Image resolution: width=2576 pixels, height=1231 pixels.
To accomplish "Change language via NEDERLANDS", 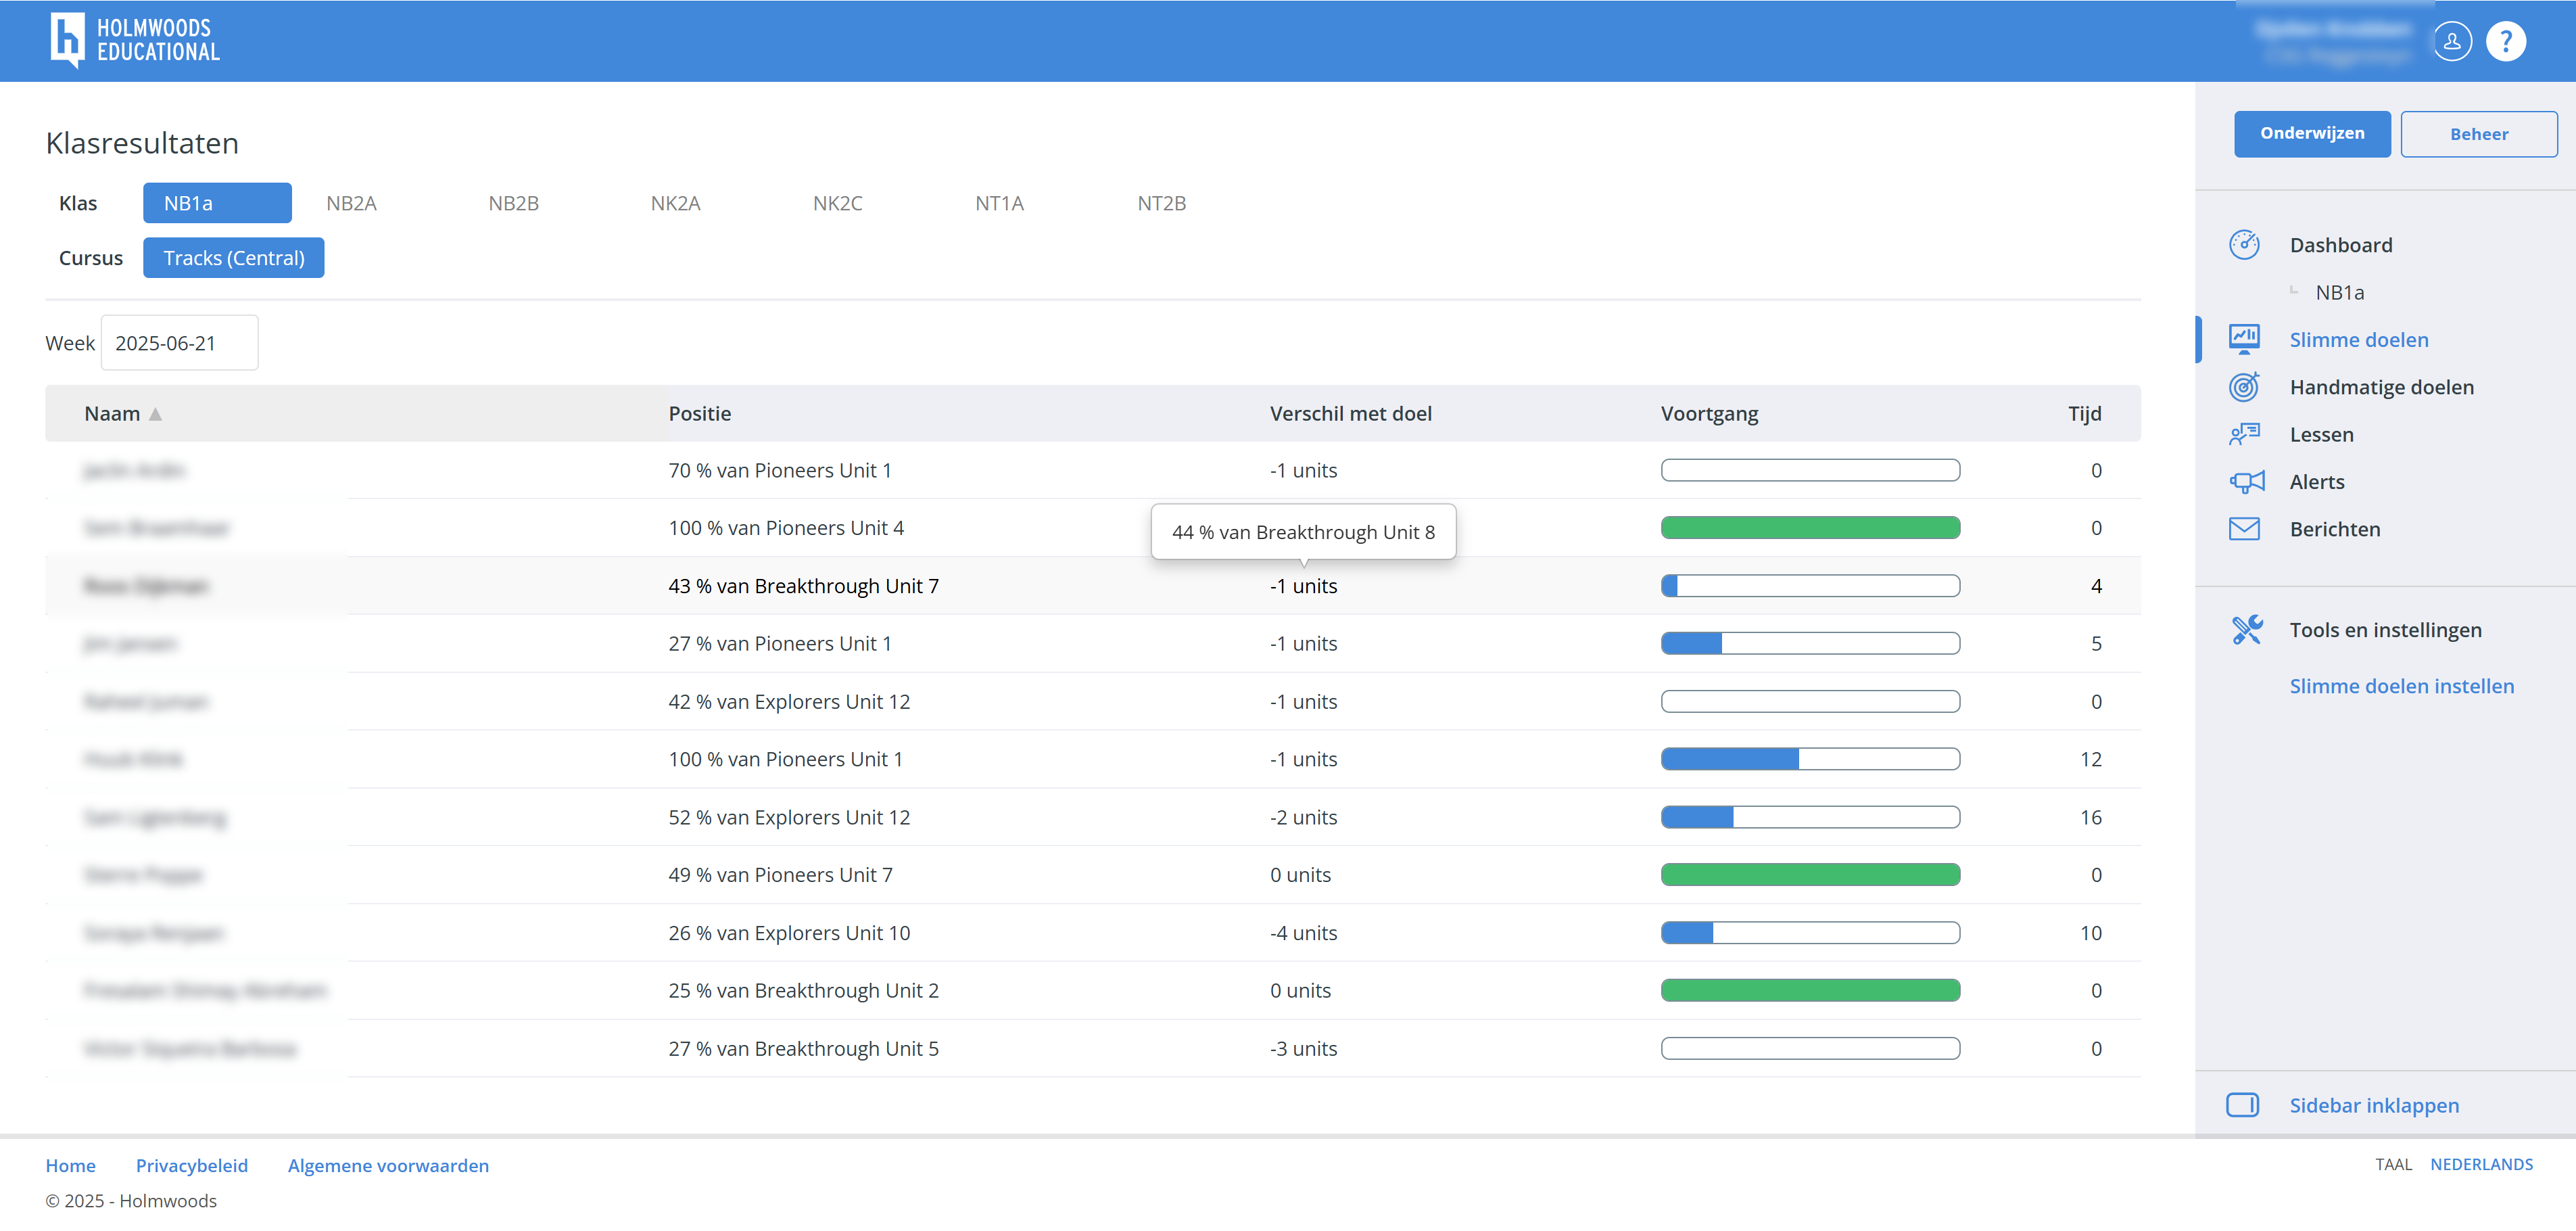I will (x=2481, y=1164).
